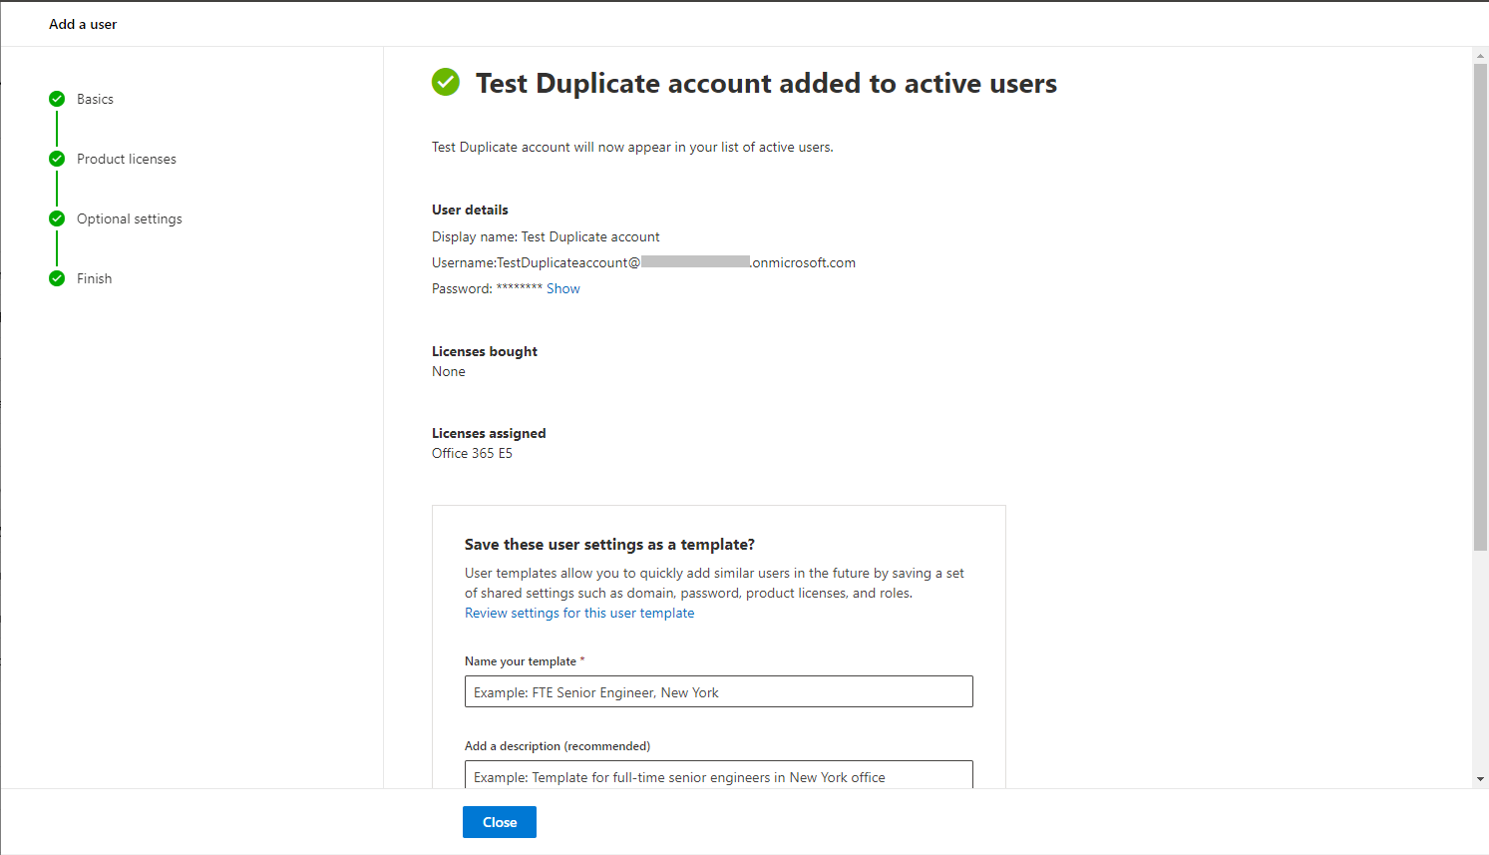The image size is (1489, 855).
Task: Open Review settings for this user template
Action: pyautogui.click(x=579, y=613)
